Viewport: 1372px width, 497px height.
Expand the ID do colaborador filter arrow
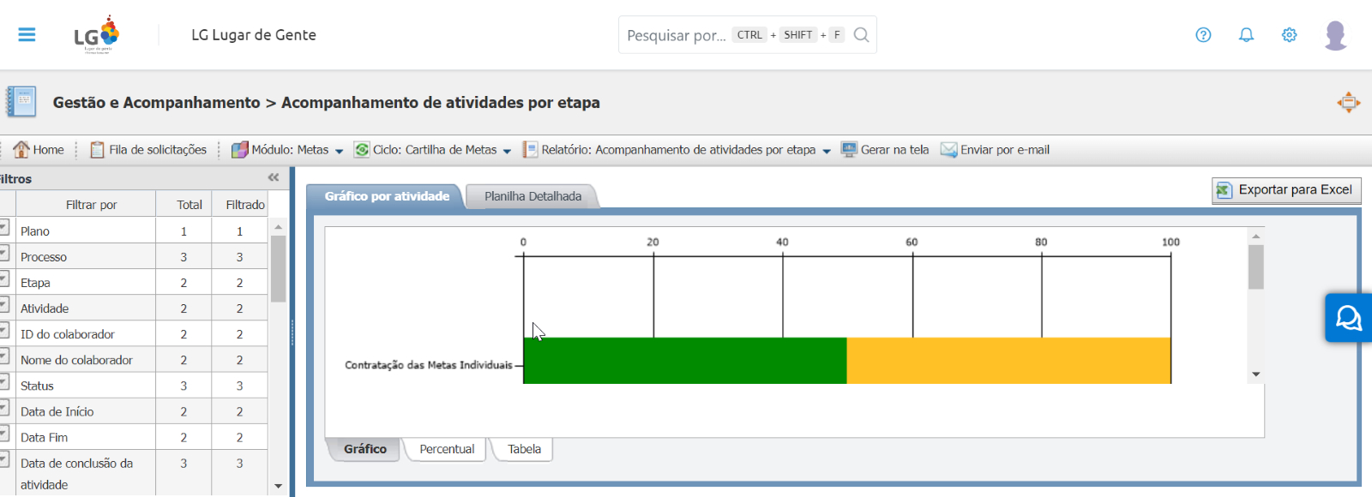click(3, 331)
